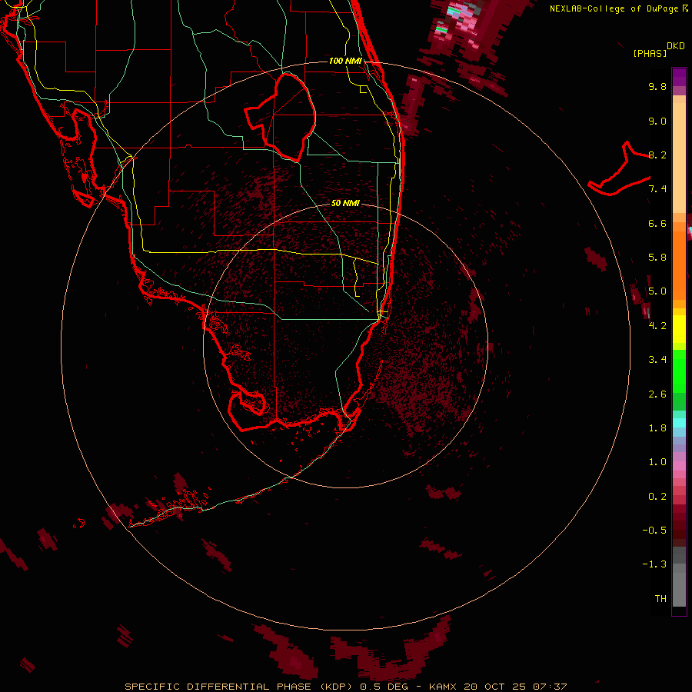Click the 6.6 legend value
692x692 pixels.
(x=657, y=223)
